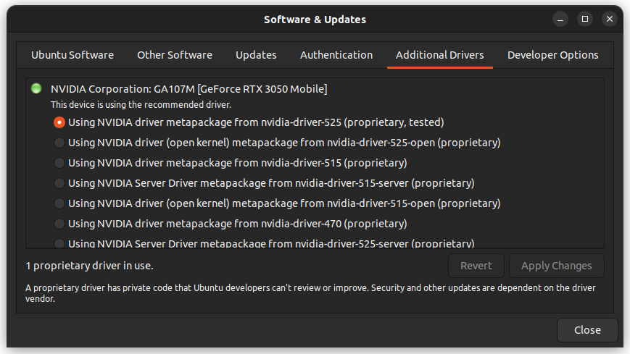Click the proprietary driver explanation paragraph
630x354 pixels.
310,293
